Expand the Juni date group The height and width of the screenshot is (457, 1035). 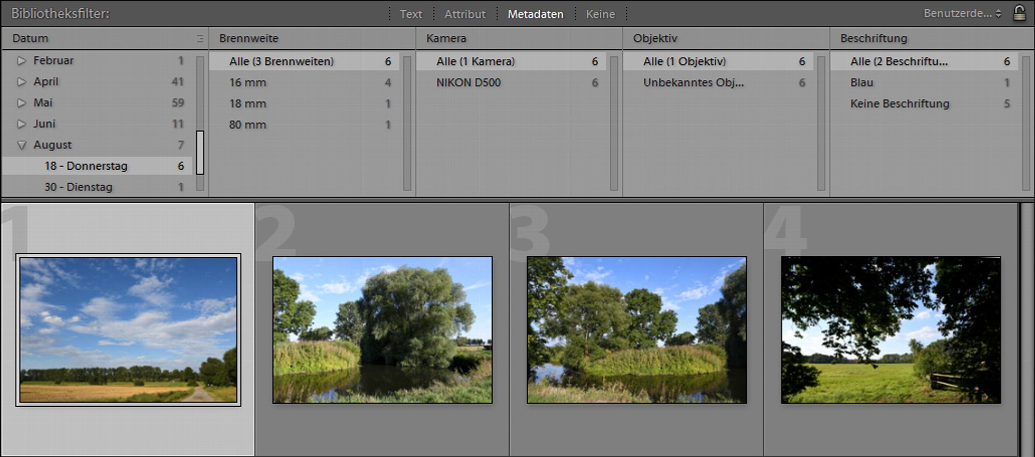[x=21, y=124]
